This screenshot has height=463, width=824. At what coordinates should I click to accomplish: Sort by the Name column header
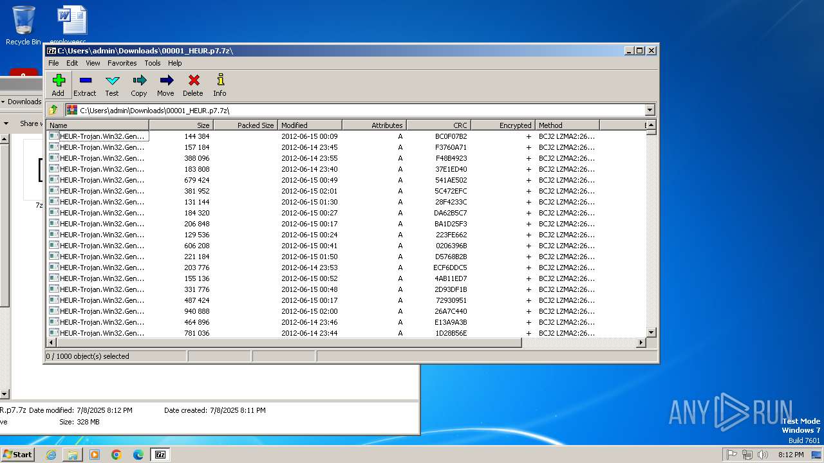97,125
